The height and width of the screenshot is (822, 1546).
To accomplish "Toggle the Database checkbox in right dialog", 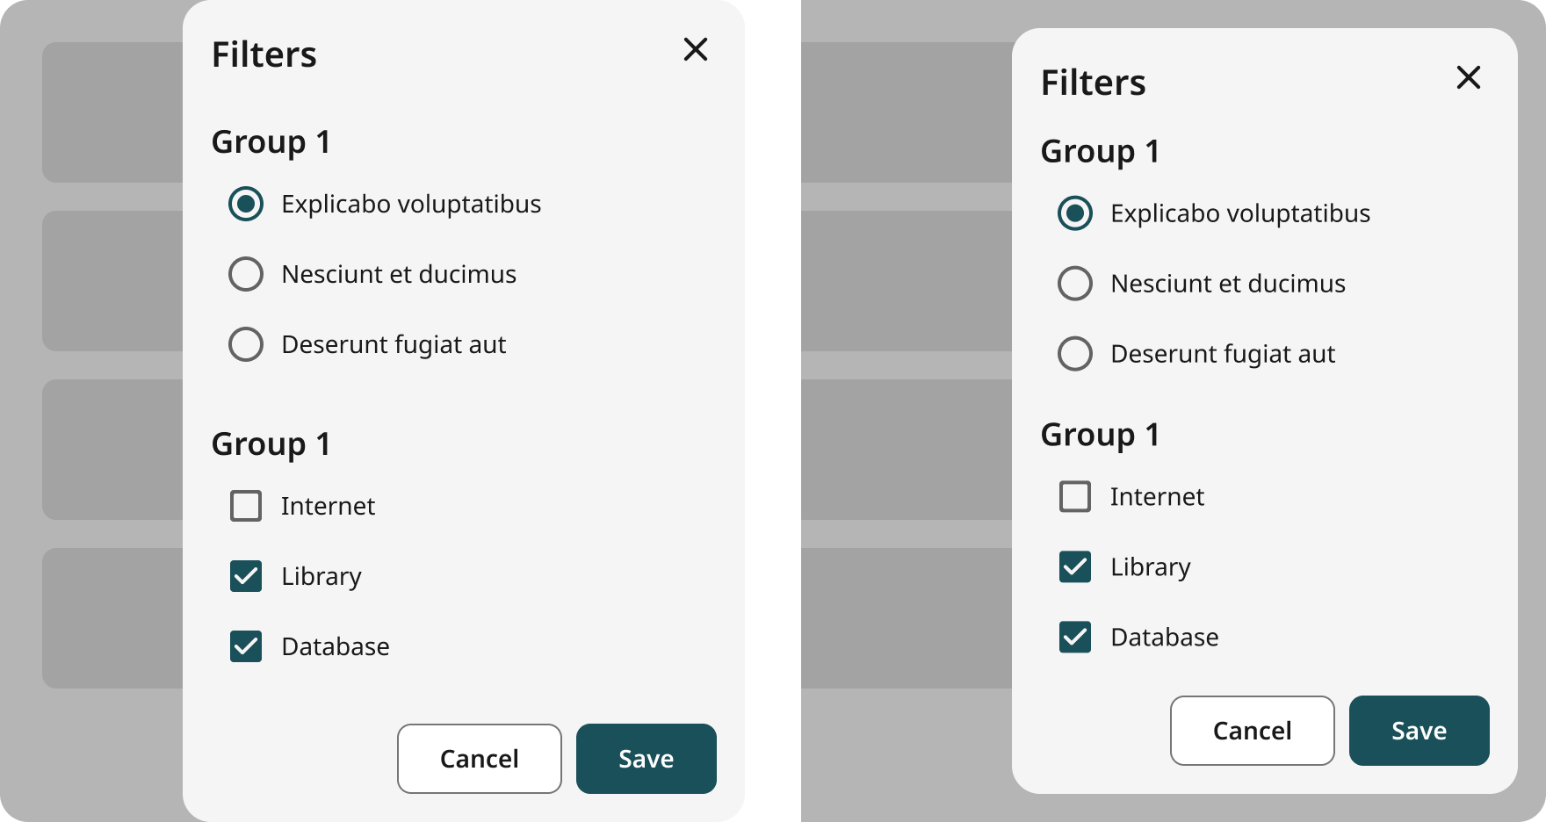I will click(1075, 637).
